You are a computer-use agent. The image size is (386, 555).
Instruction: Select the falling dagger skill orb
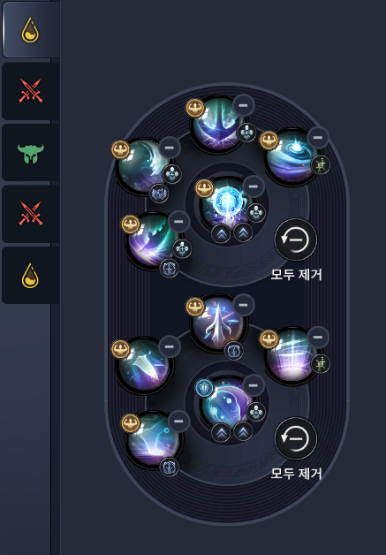[x=143, y=365]
